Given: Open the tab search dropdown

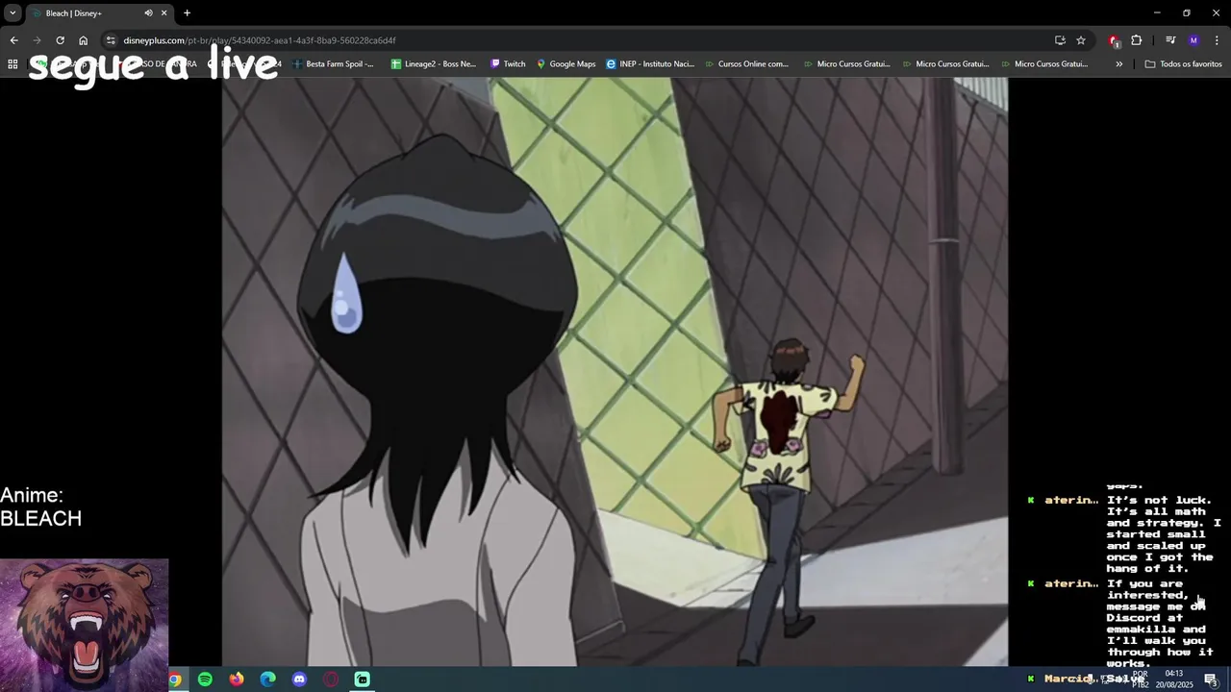Looking at the screenshot, I should tap(13, 13).
